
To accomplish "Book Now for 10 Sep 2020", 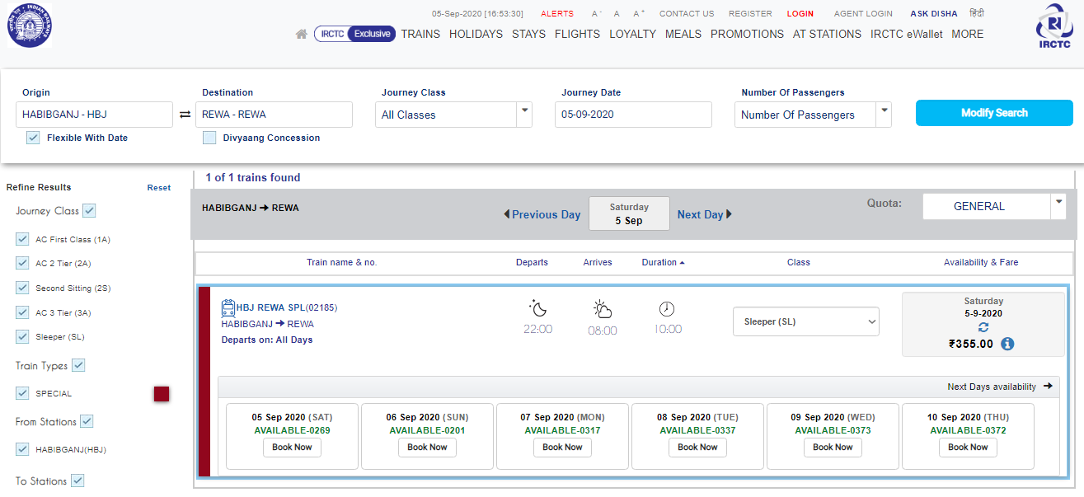I will tap(968, 447).
